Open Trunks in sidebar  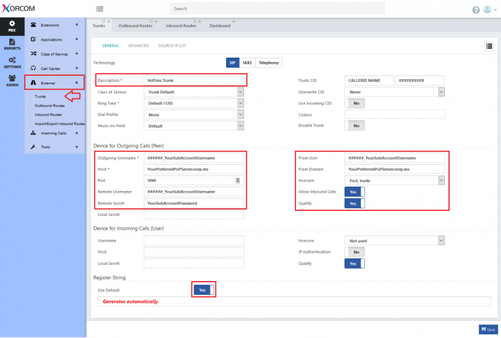40,96
